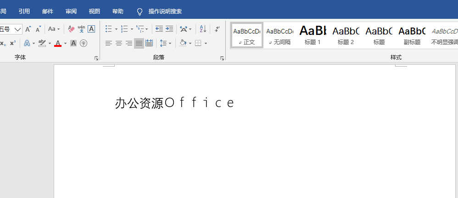
Task: Expand Asian Layout dropdown arrow
Action: point(190,29)
